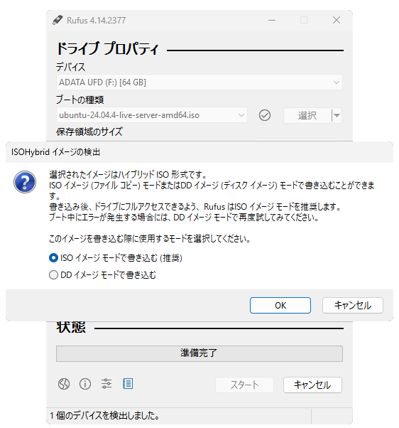Click the ブートの種類 label

(80, 100)
